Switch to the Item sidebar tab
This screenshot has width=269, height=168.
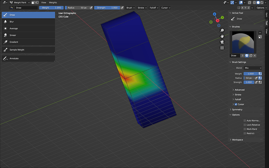pyautogui.click(x=266, y=15)
